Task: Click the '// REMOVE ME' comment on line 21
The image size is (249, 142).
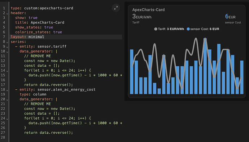Action: [x=38, y=104]
